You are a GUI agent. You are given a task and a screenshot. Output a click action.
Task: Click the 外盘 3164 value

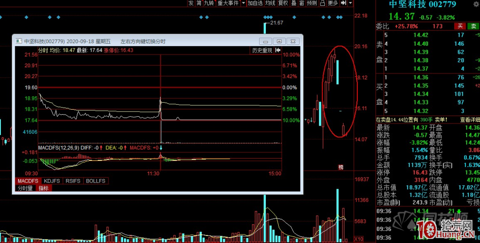(421, 180)
